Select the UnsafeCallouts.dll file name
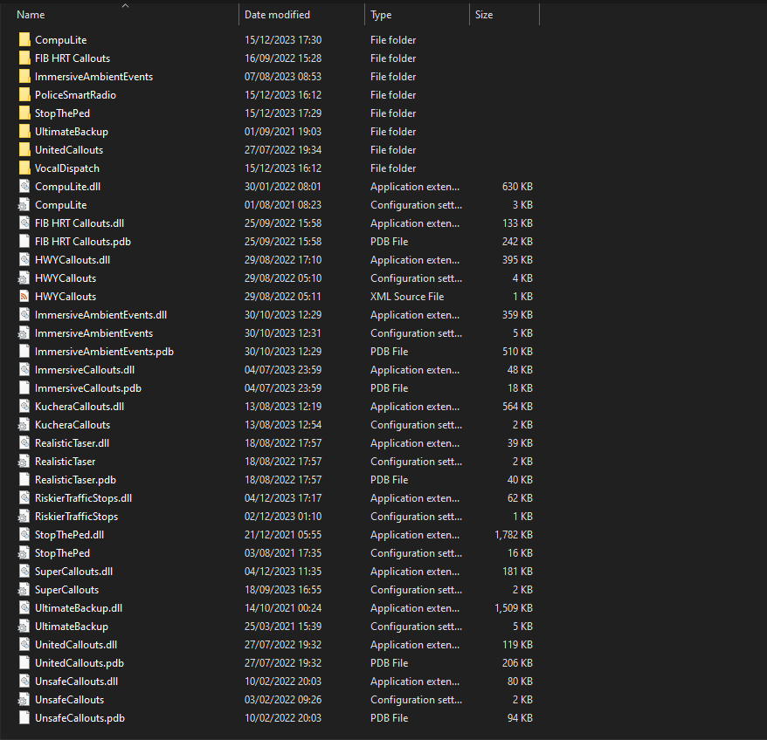This screenshot has height=740, width=767. [x=76, y=682]
